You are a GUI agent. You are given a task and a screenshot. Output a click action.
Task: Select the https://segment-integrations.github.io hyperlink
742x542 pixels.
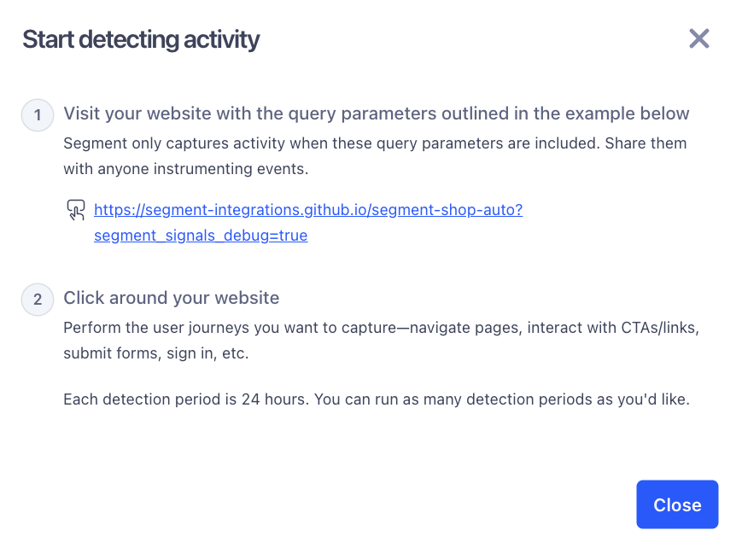(x=309, y=210)
